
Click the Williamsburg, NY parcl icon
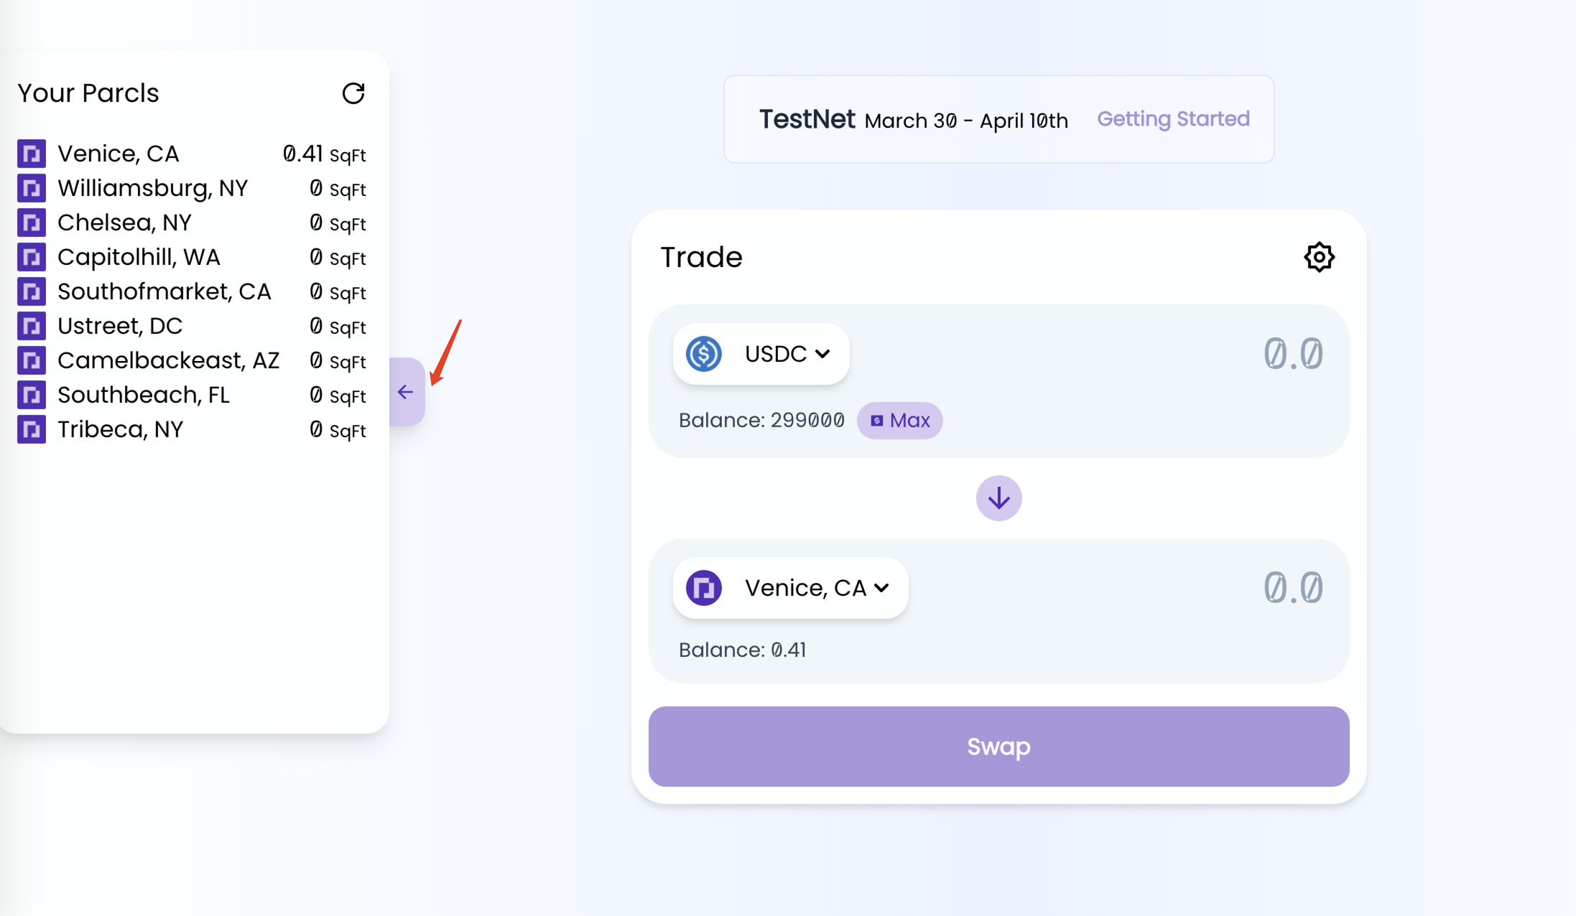click(x=32, y=188)
